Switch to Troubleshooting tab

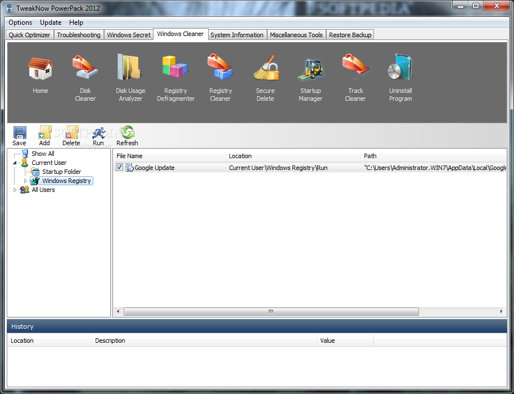coord(79,35)
